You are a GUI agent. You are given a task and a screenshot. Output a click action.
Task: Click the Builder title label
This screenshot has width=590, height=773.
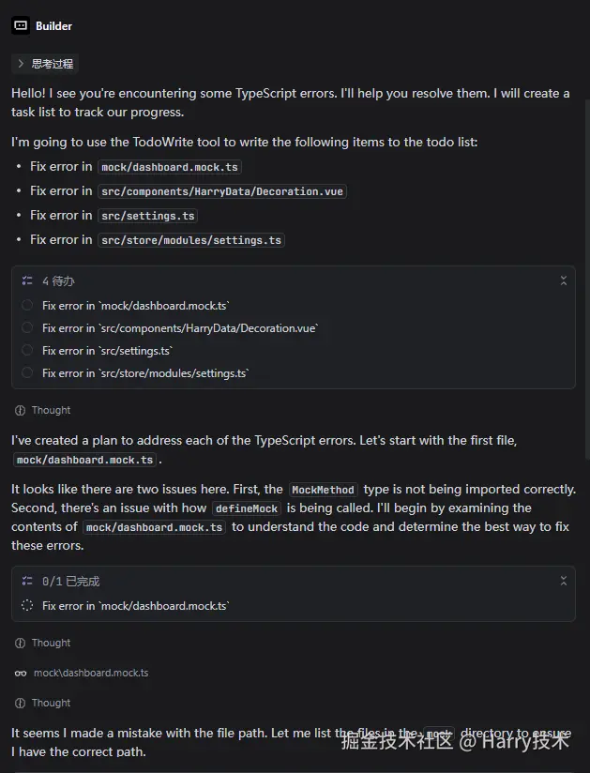click(x=54, y=26)
